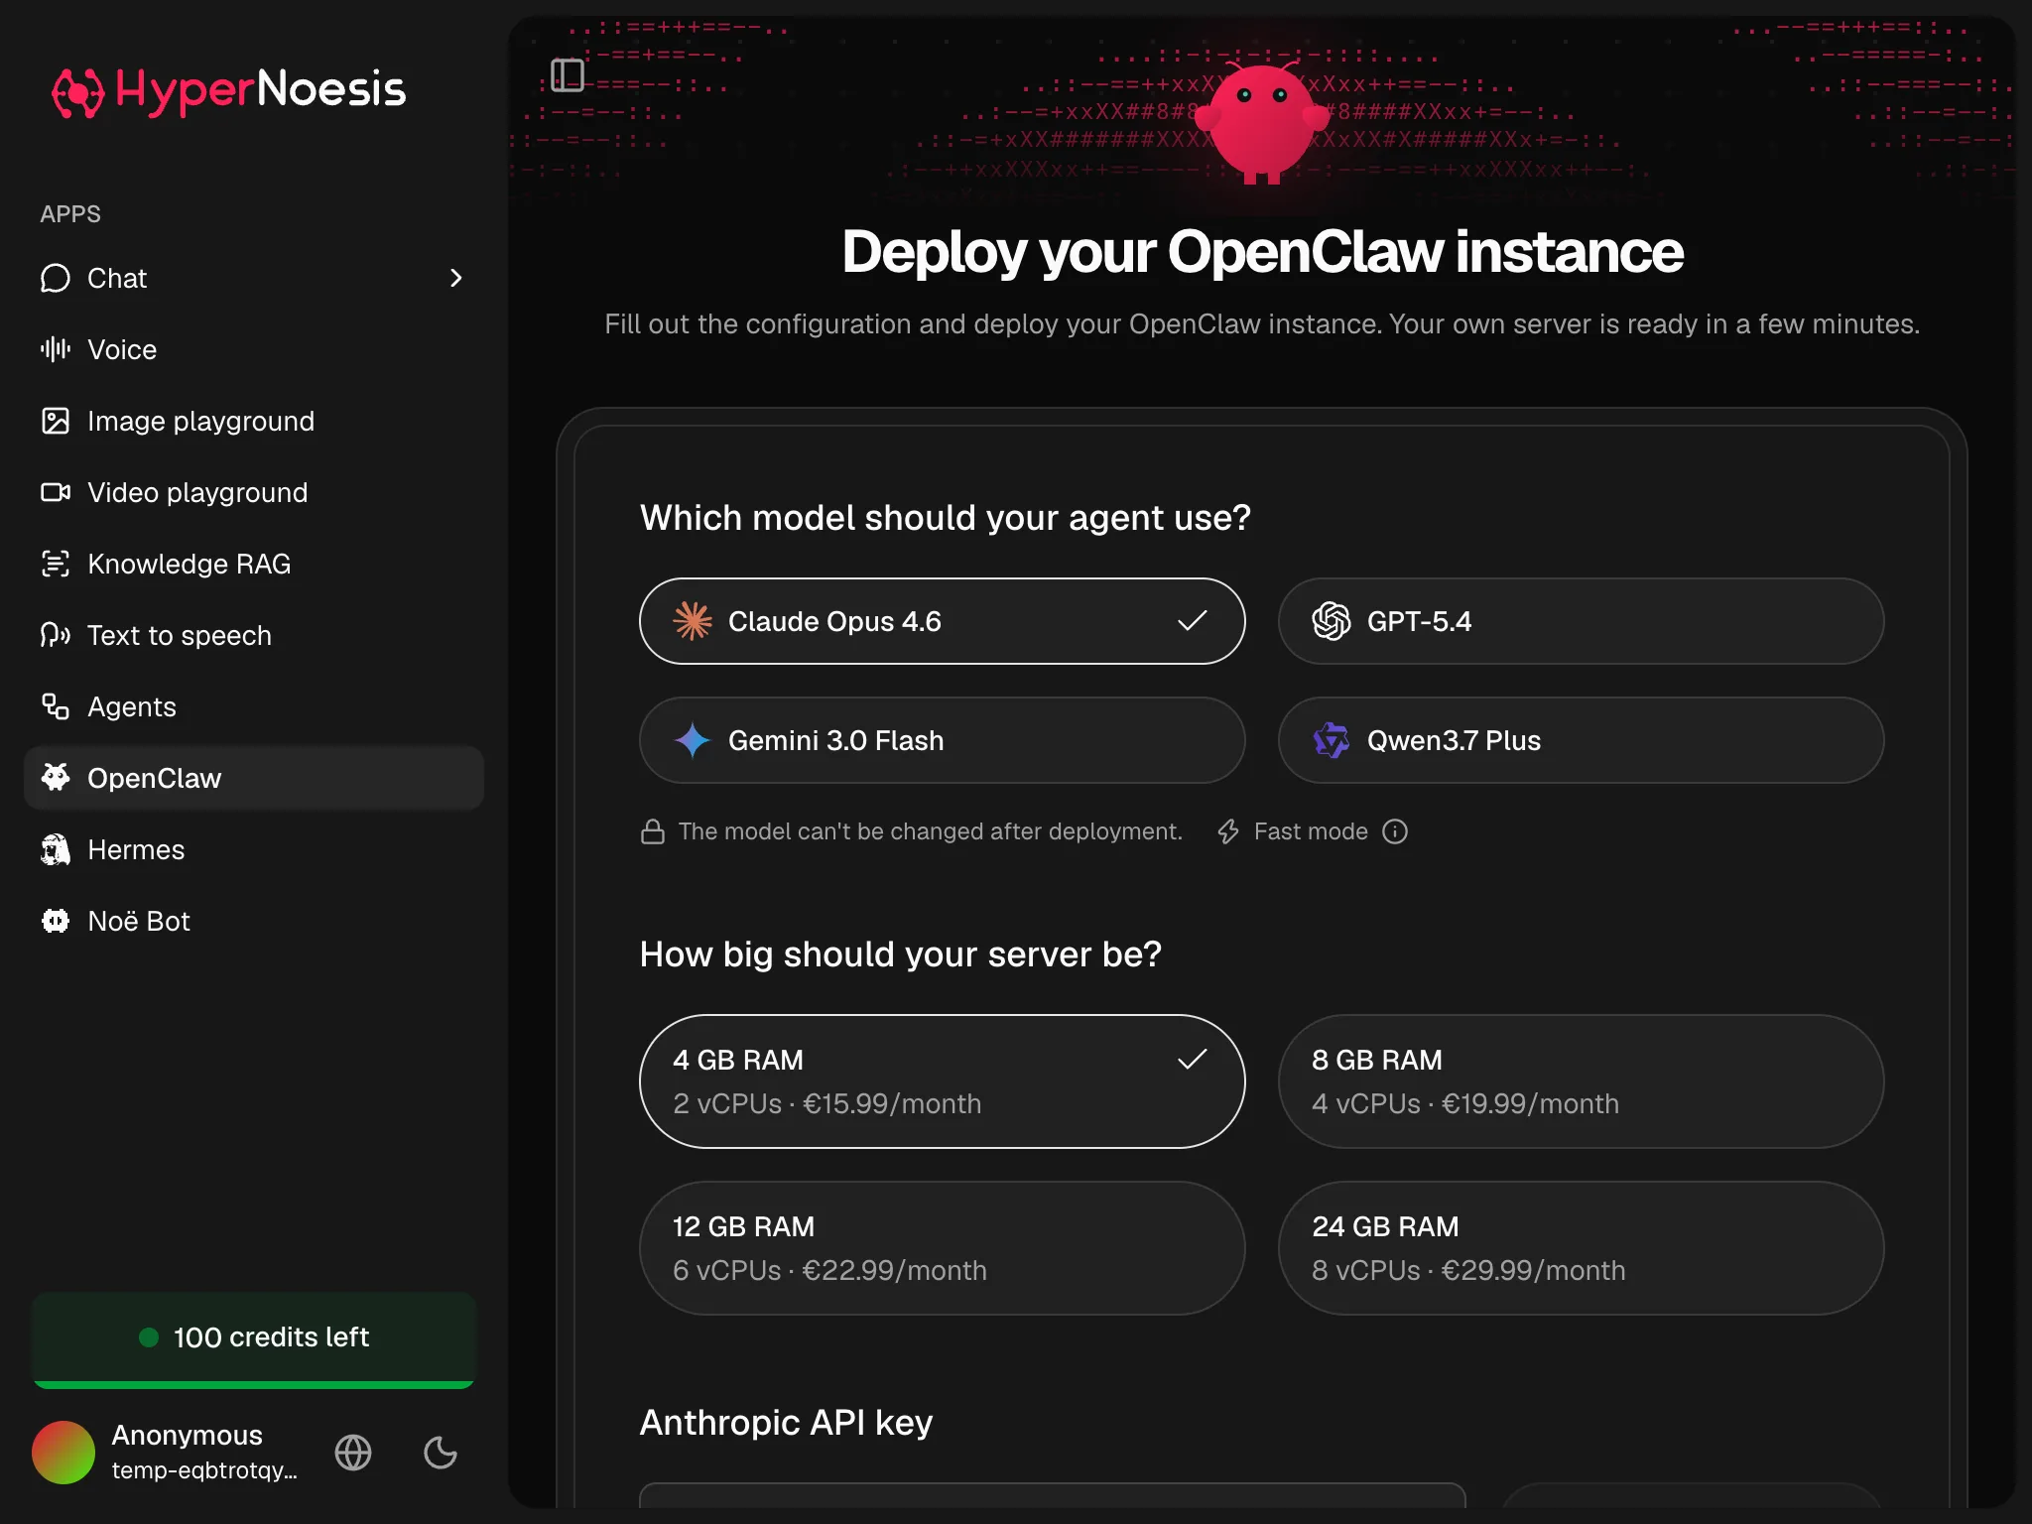Choose Qwen3.7 Plus model
This screenshot has width=2032, height=1524.
[x=1582, y=740]
